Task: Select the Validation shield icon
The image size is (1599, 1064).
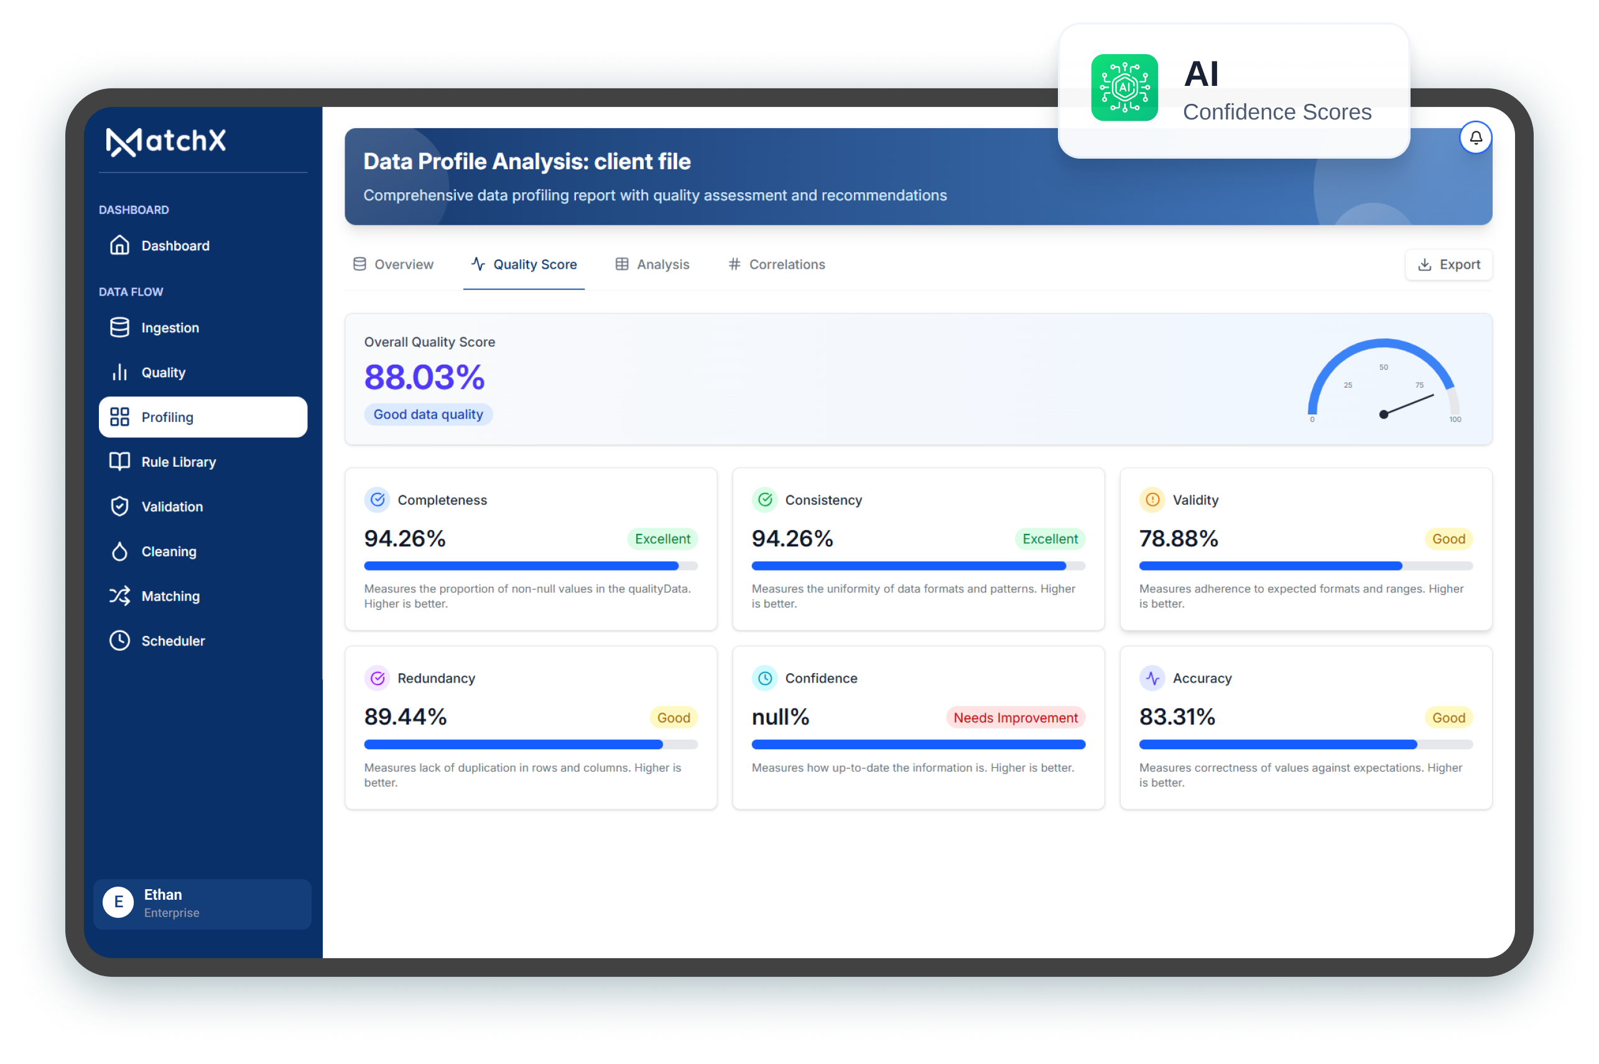Action: tap(120, 506)
